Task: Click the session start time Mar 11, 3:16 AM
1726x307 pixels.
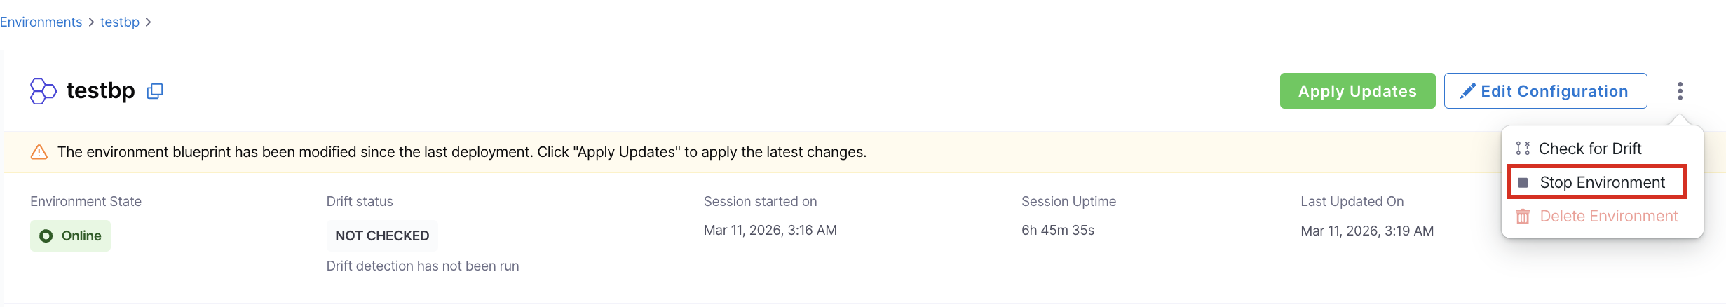Action: [770, 231]
